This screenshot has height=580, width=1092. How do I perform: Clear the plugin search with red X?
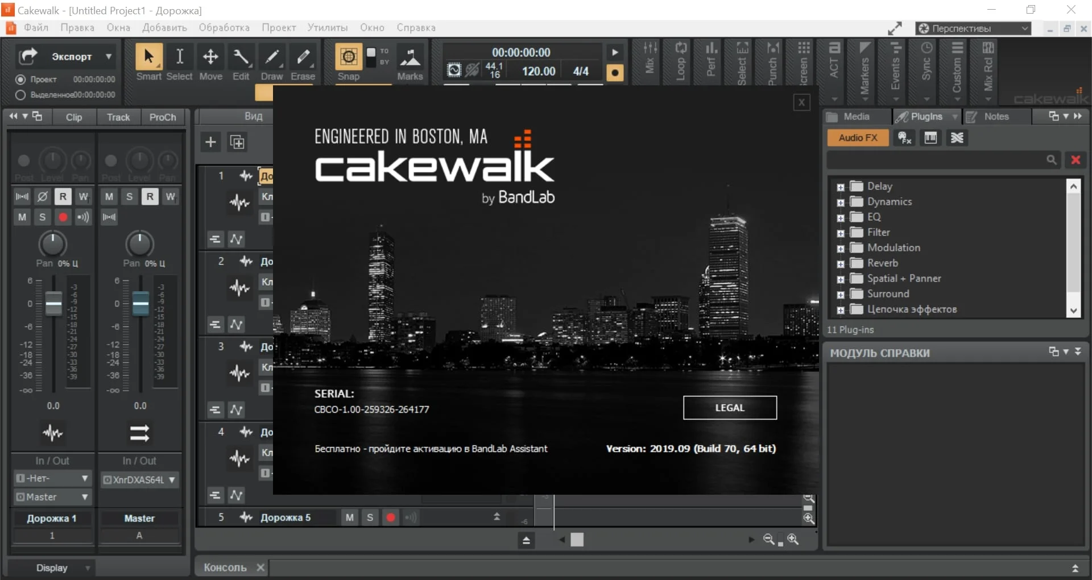click(1076, 160)
